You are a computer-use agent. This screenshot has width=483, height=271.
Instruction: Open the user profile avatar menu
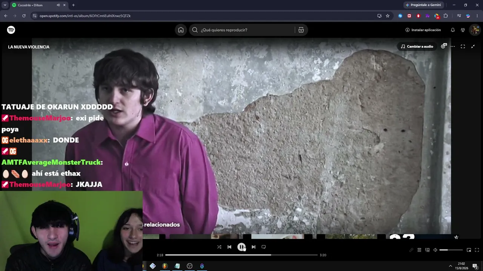(x=474, y=30)
